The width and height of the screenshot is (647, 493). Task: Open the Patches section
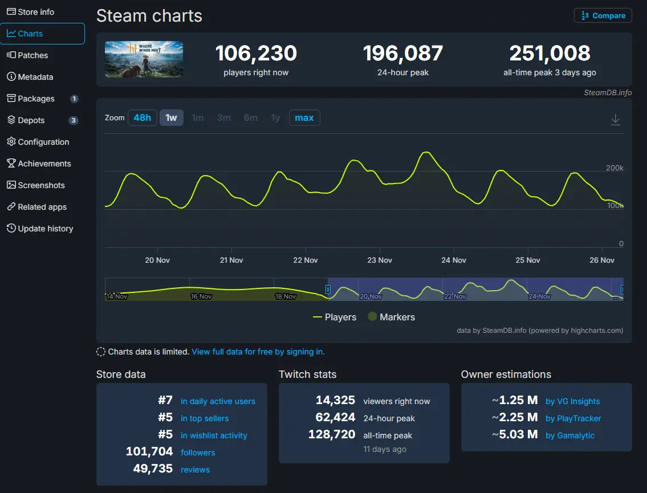32,55
